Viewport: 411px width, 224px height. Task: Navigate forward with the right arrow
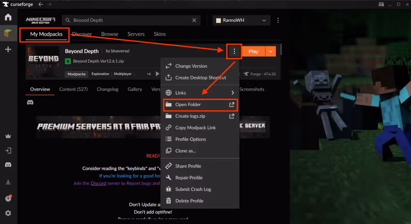[50, 4]
